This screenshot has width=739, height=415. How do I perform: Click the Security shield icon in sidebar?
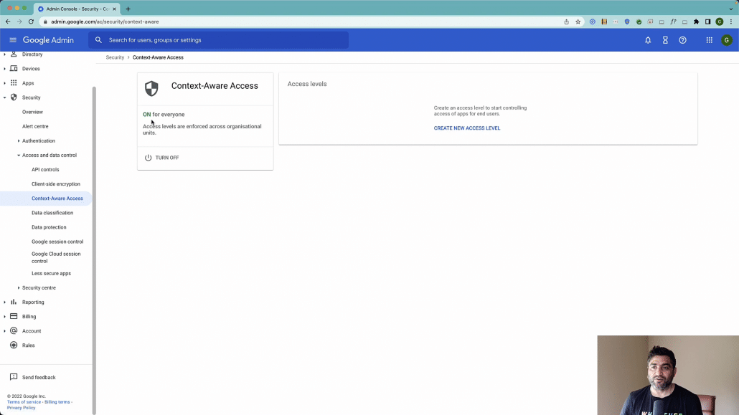tap(14, 97)
